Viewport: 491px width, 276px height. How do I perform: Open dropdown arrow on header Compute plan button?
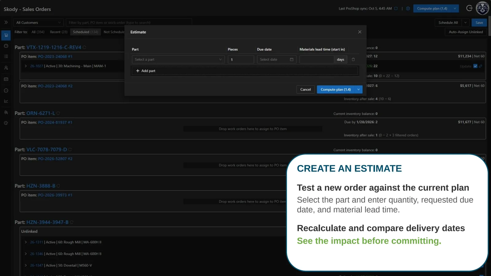[x=455, y=9]
